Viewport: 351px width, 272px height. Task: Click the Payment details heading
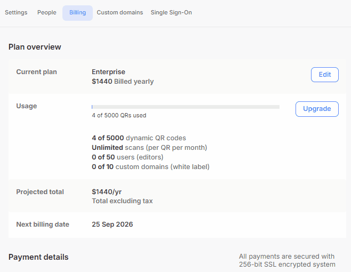(38, 257)
